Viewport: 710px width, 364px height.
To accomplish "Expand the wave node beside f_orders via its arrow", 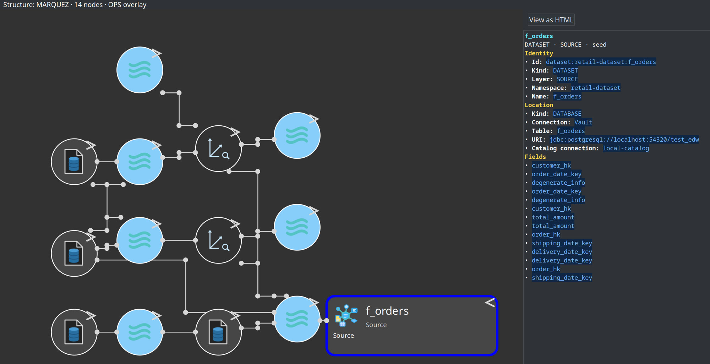I will 314,302.
